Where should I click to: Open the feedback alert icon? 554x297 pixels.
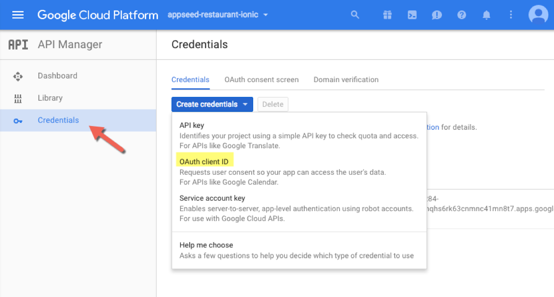(x=437, y=15)
